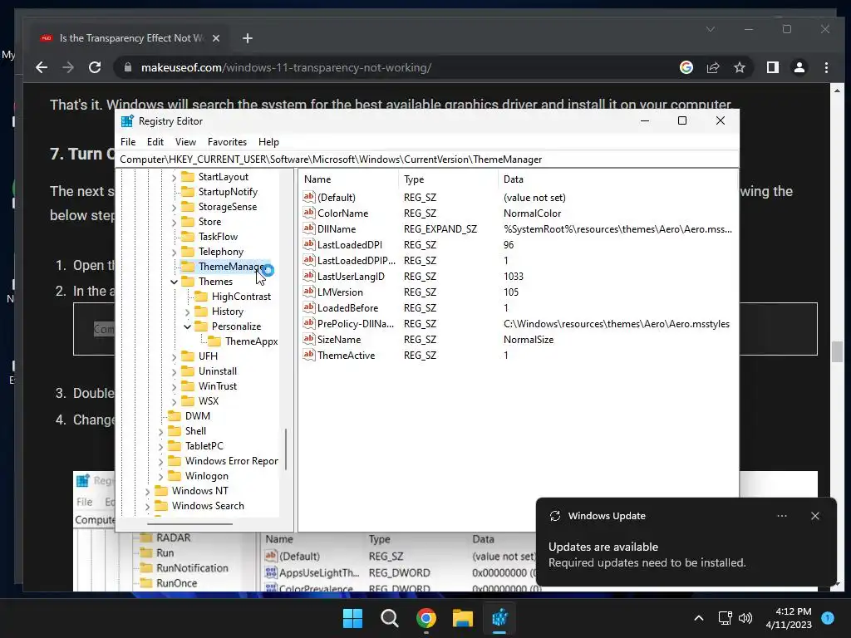Click the ThemeActive string value icon
The height and width of the screenshot is (638, 851).
309,355
